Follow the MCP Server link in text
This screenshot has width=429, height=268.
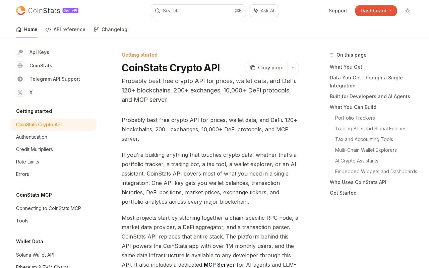coord(219,265)
